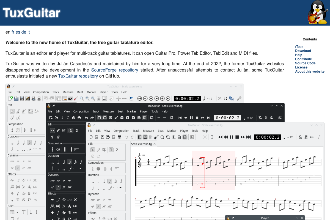Click the dark window settings tools icon
Viewport: 330px width, 220px height.
(280, 118)
